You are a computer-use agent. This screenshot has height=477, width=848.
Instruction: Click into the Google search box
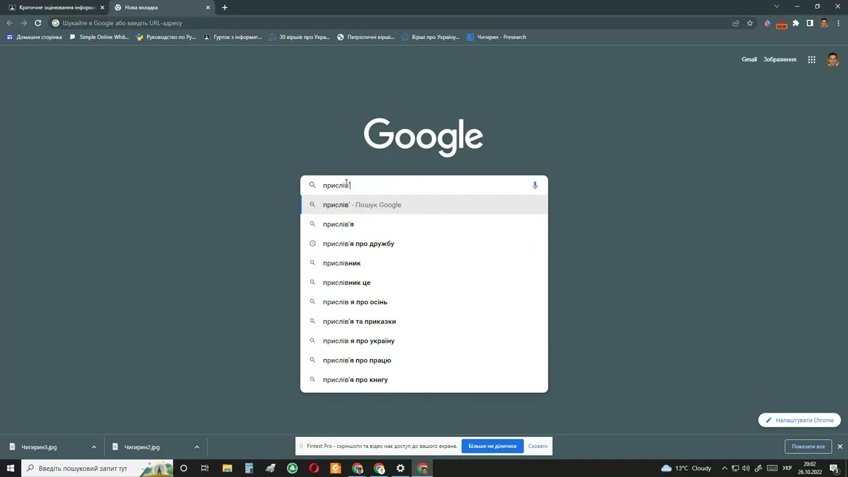point(424,185)
